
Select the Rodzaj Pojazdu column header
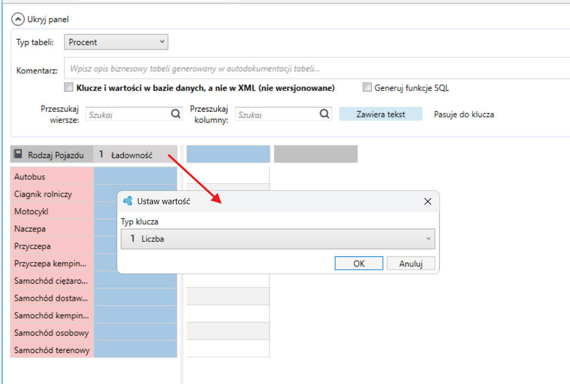coord(52,155)
